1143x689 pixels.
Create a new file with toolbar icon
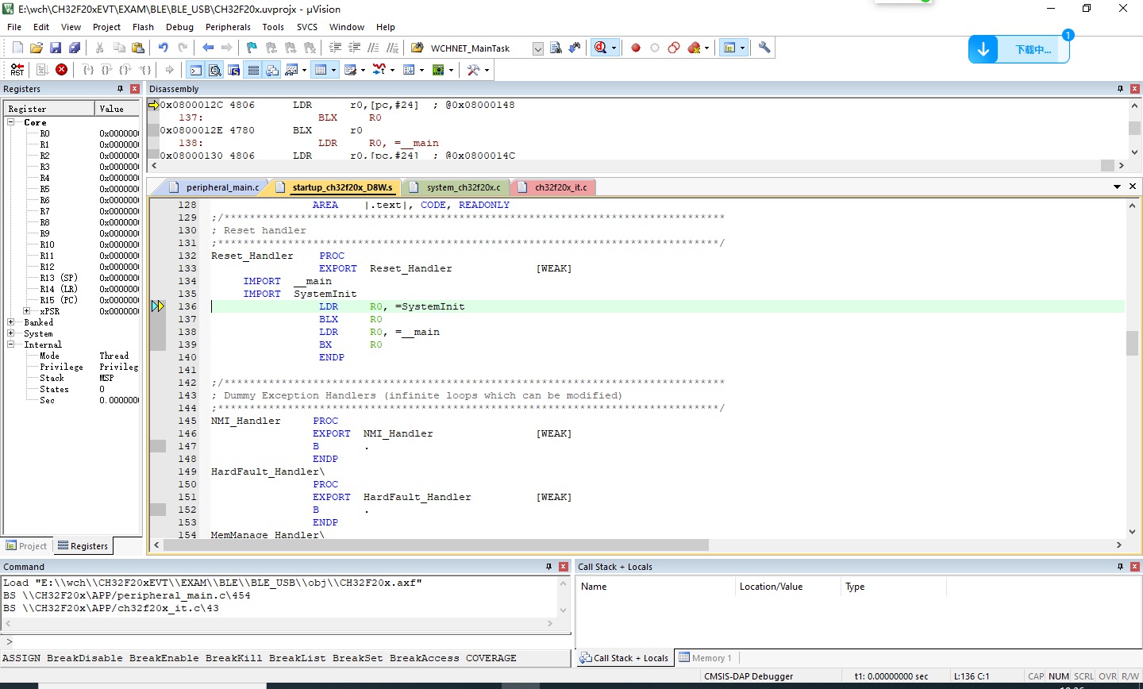(x=17, y=48)
